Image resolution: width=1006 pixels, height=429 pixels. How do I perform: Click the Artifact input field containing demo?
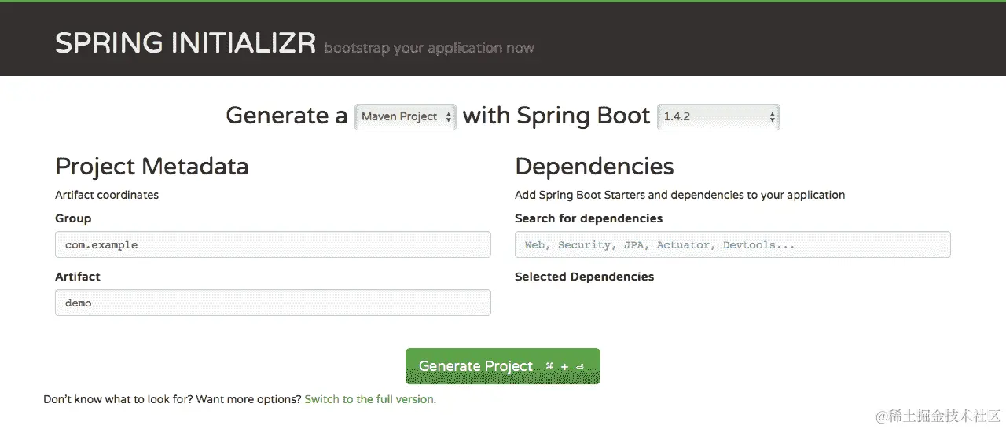(x=273, y=302)
